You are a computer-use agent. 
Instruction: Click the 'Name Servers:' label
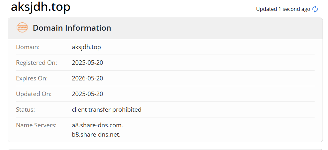36,125
